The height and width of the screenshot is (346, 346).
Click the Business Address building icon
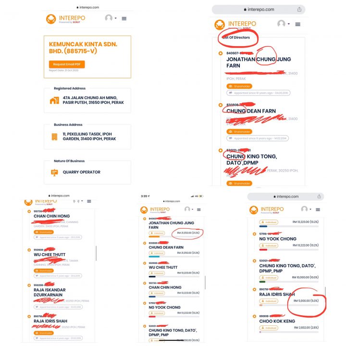[54, 136]
